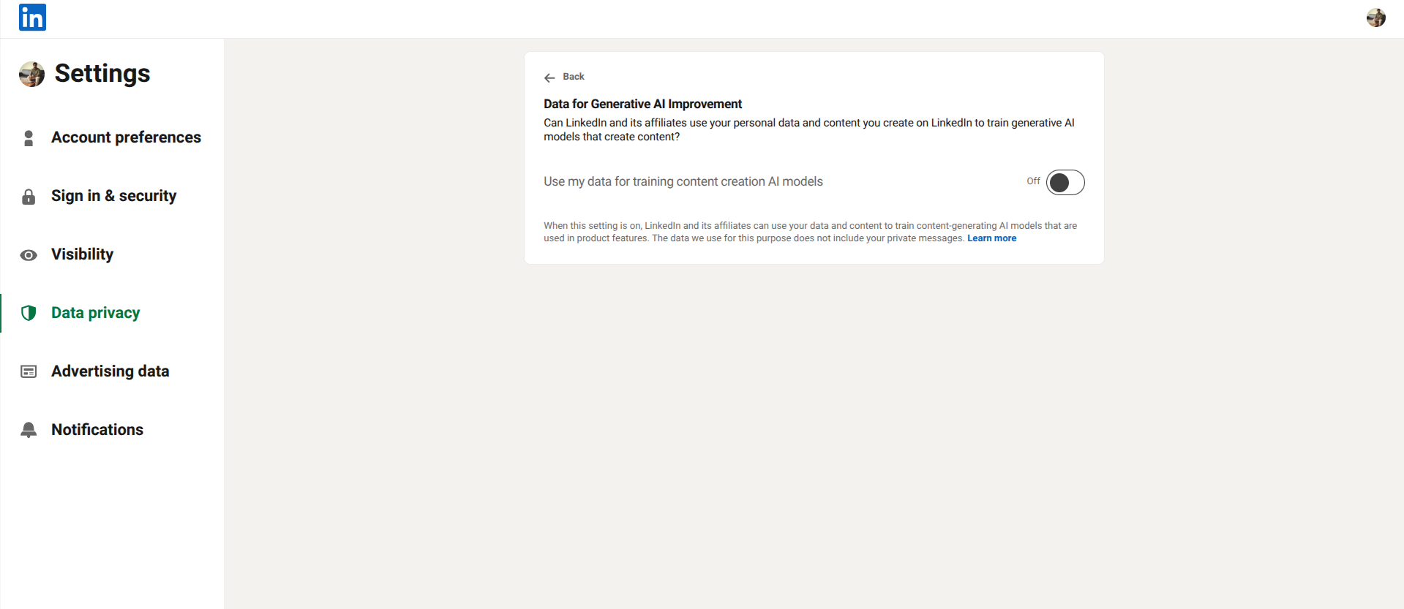Click the 'Use my data for training' label
1404x609 pixels.
pyautogui.click(x=683, y=182)
